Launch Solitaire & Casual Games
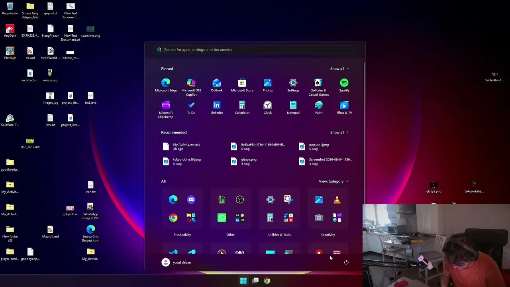 [319, 87]
